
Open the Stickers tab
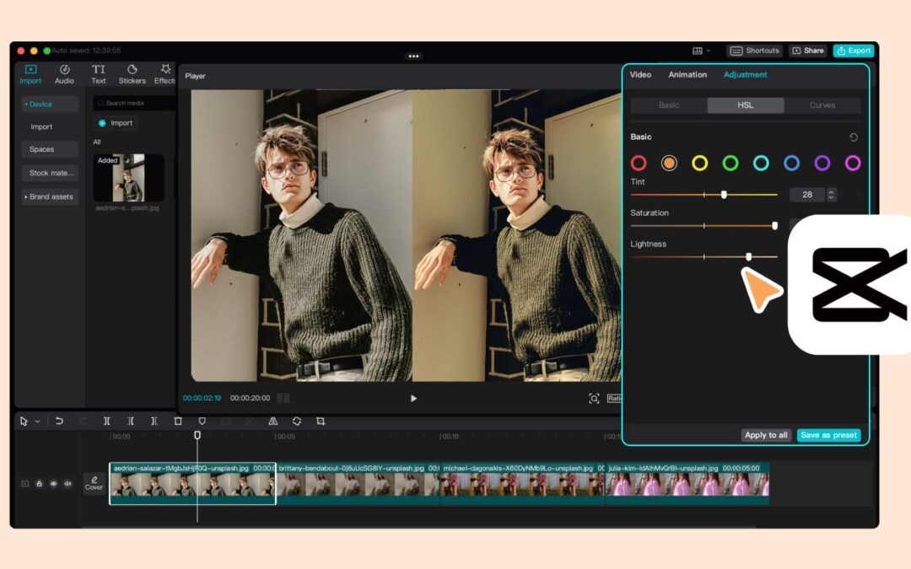[x=132, y=75]
